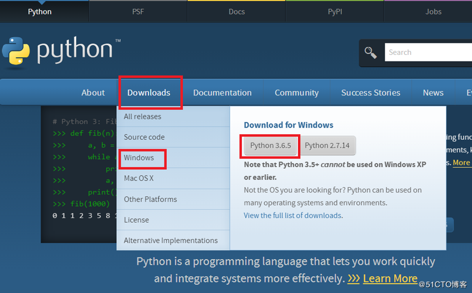Viewport: 472px width, 293px height.
Task: Click the Download for Windows heading
Action: pos(289,125)
